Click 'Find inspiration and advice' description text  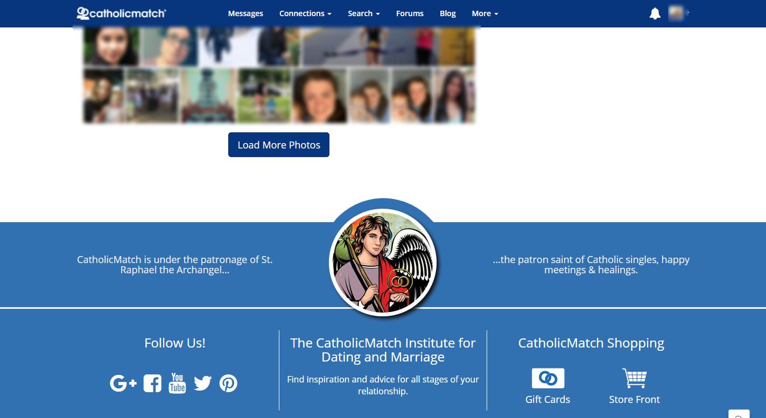pyautogui.click(x=383, y=385)
